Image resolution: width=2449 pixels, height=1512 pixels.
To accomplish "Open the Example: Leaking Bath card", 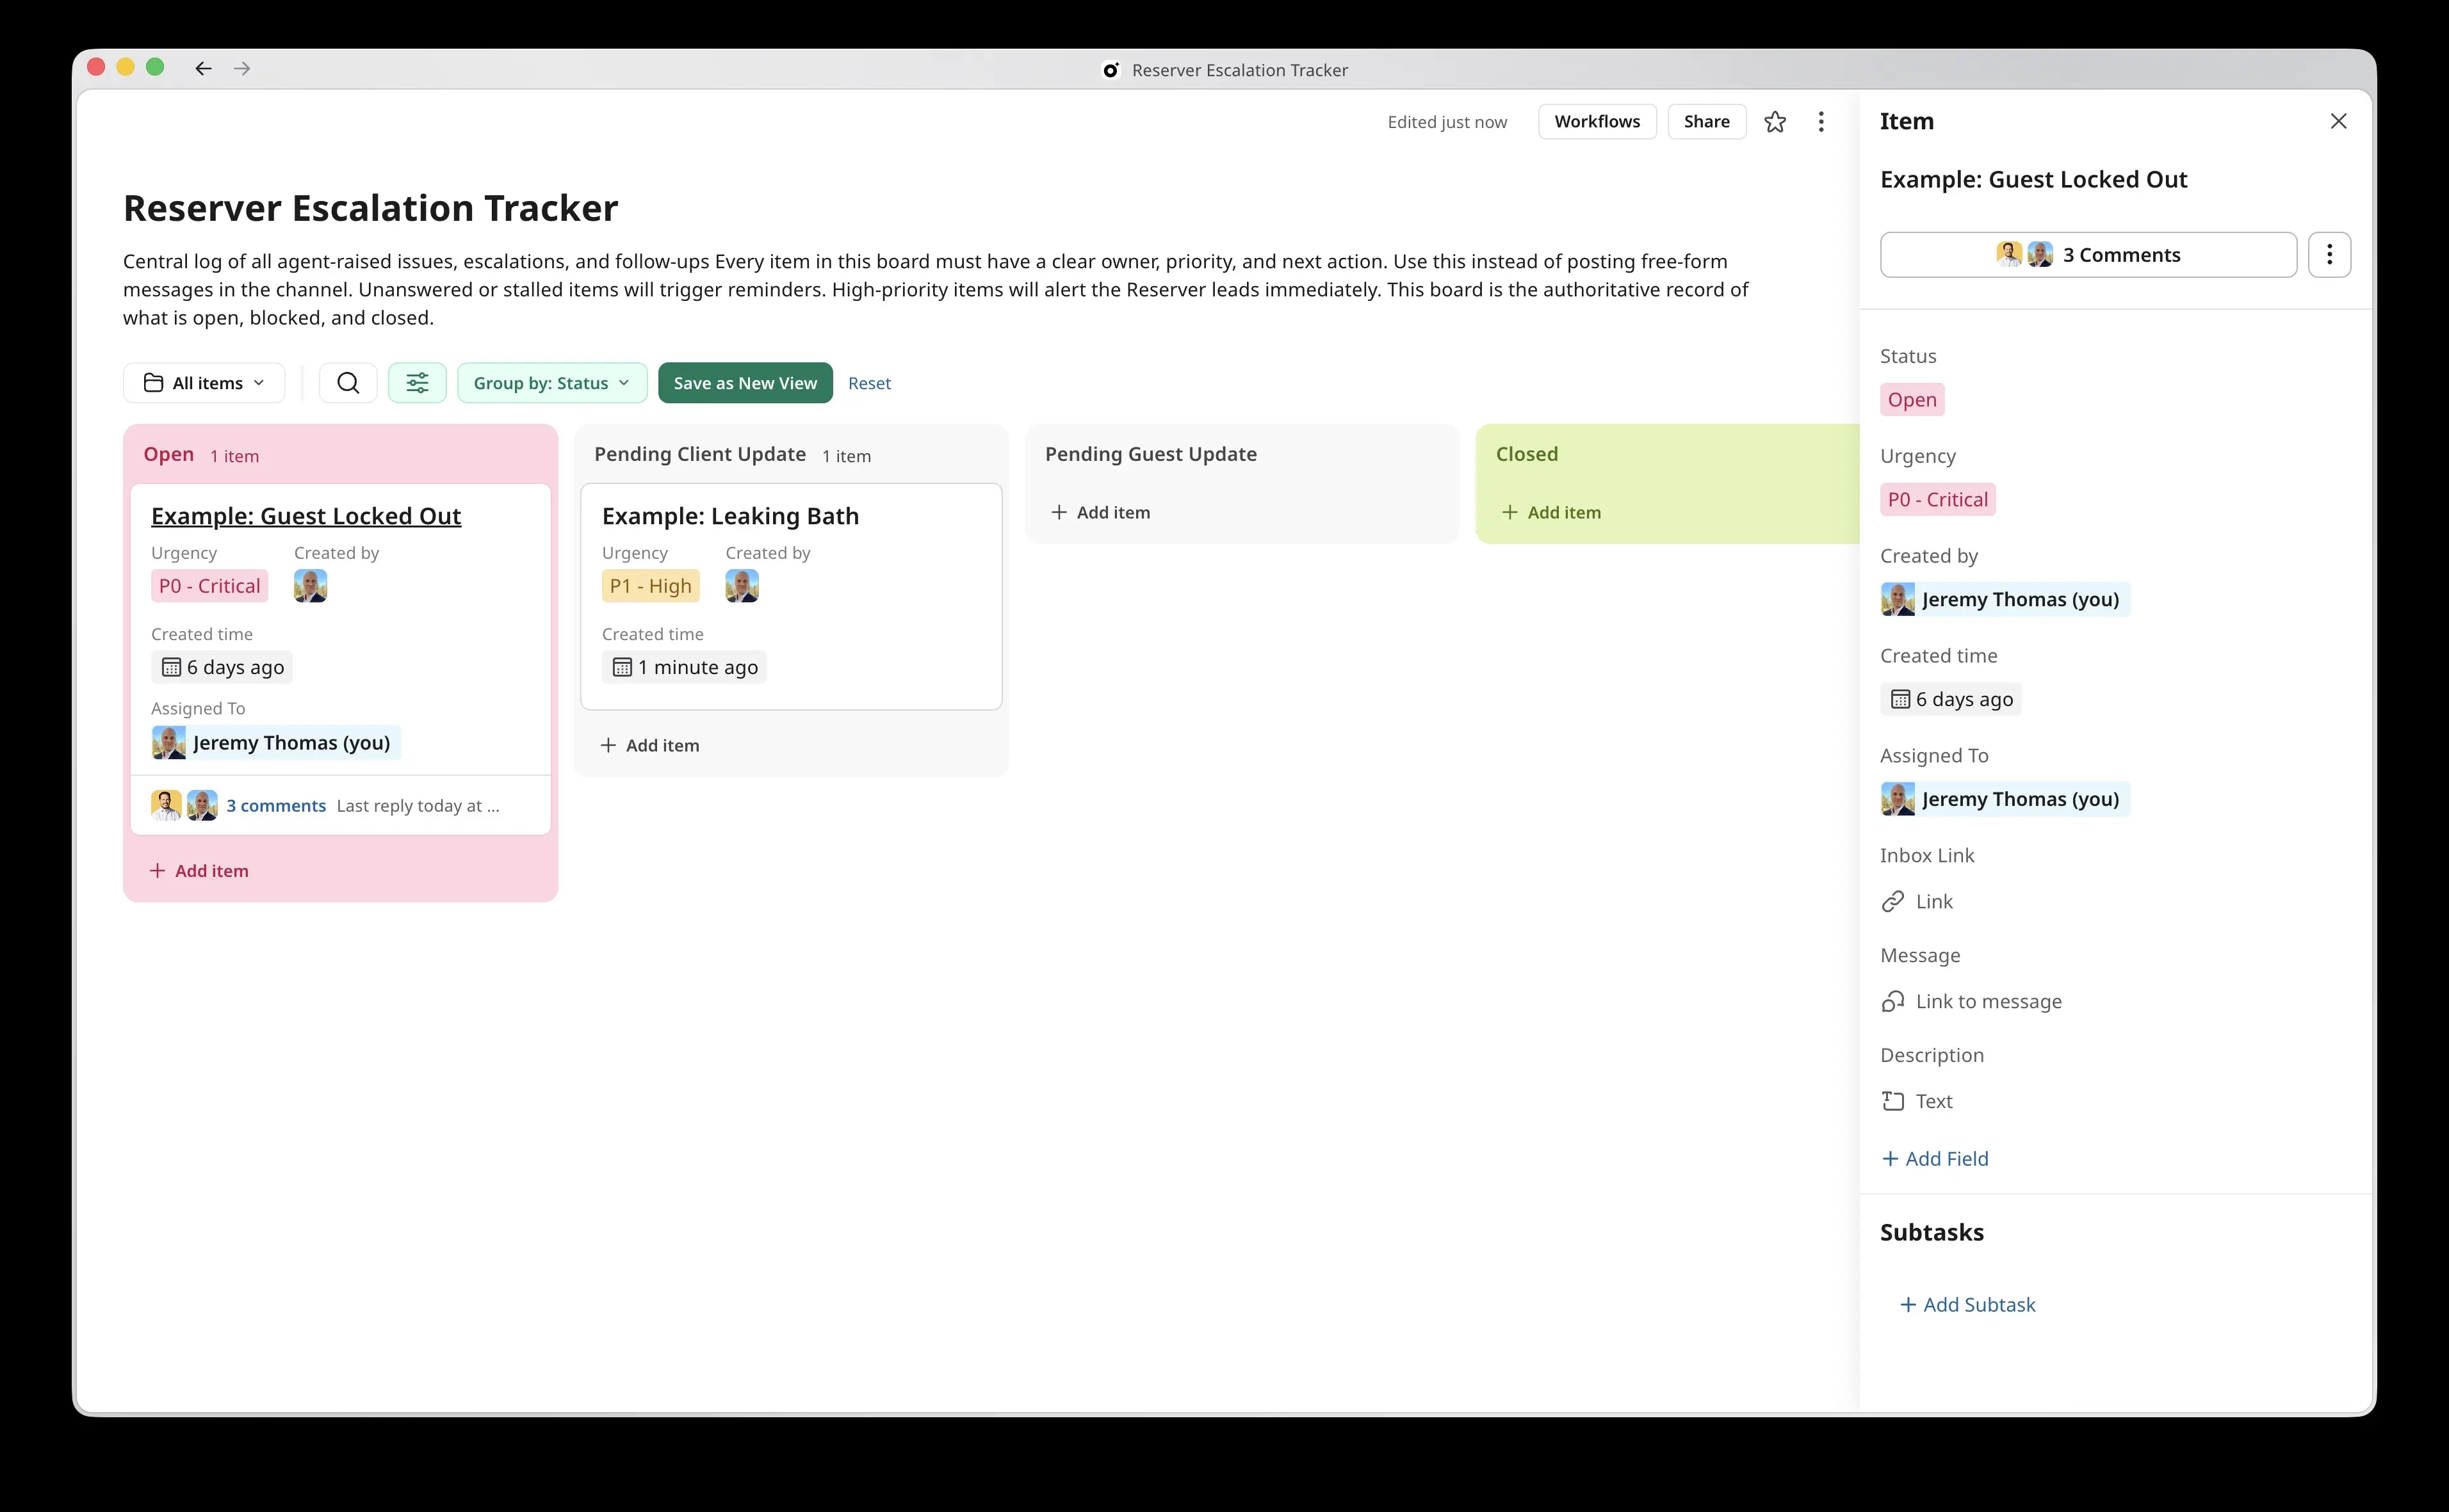I will pyautogui.click(x=730, y=516).
